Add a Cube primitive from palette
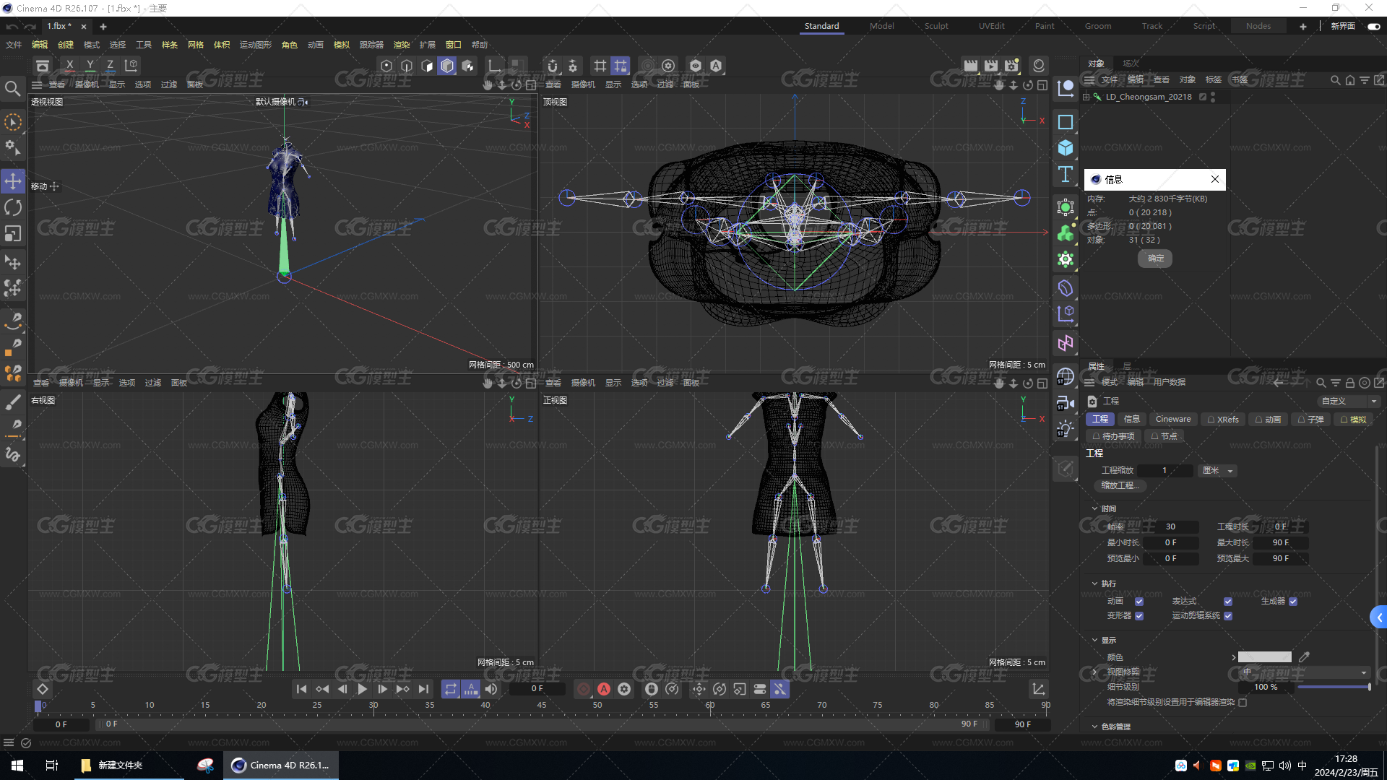This screenshot has height=780, width=1387. 1066,148
